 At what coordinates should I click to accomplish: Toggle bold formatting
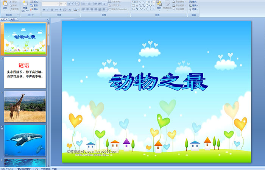[x=44, y=9]
